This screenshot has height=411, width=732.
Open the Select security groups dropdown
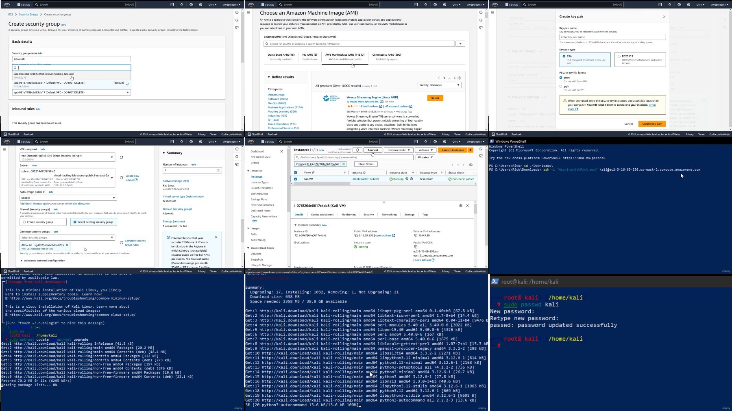(x=68, y=237)
